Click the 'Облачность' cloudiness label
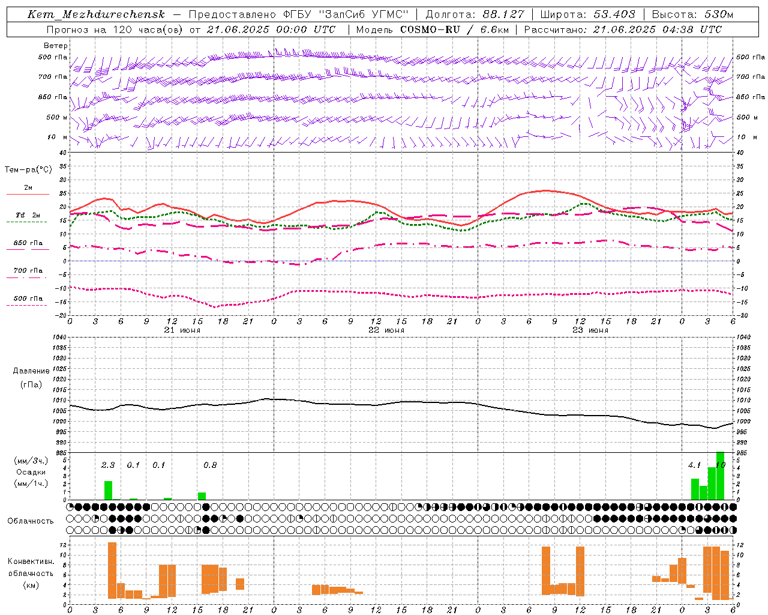Viewport: 768px width, 615px height. coord(31,521)
